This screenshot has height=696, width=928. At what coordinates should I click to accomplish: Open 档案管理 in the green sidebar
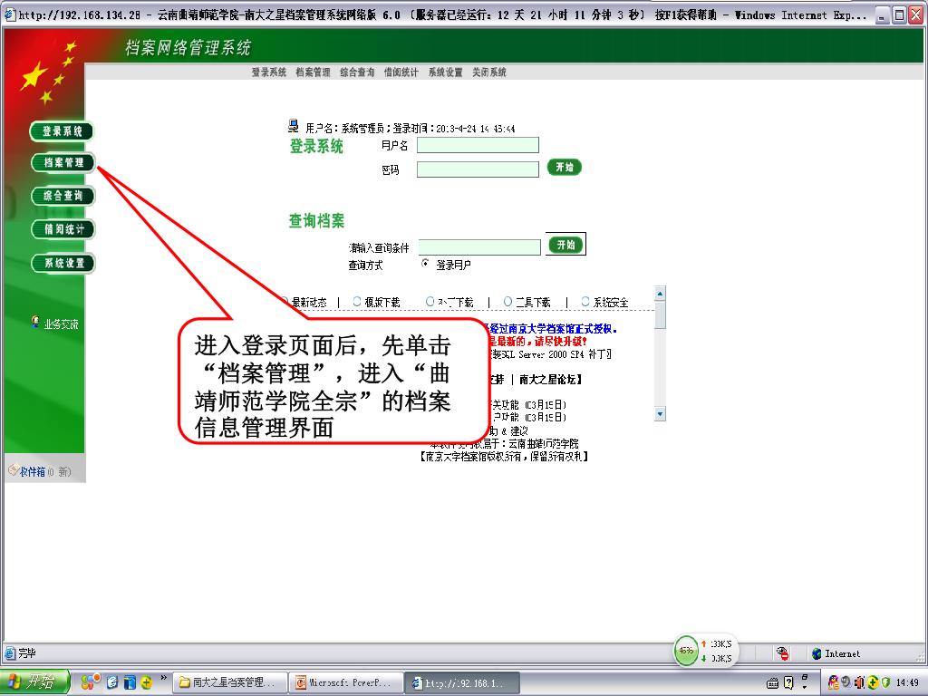click(63, 162)
